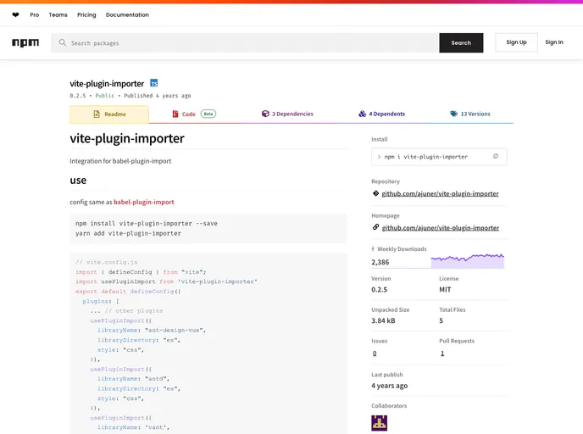Click the chain link icon under Homepage
This screenshot has height=434, width=583.
[x=376, y=227]
